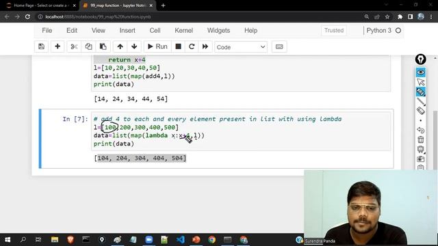The width and height of the screenshot is (438, 246).
Task: Clear all annotations with trash icon
Action: point(421,139)
